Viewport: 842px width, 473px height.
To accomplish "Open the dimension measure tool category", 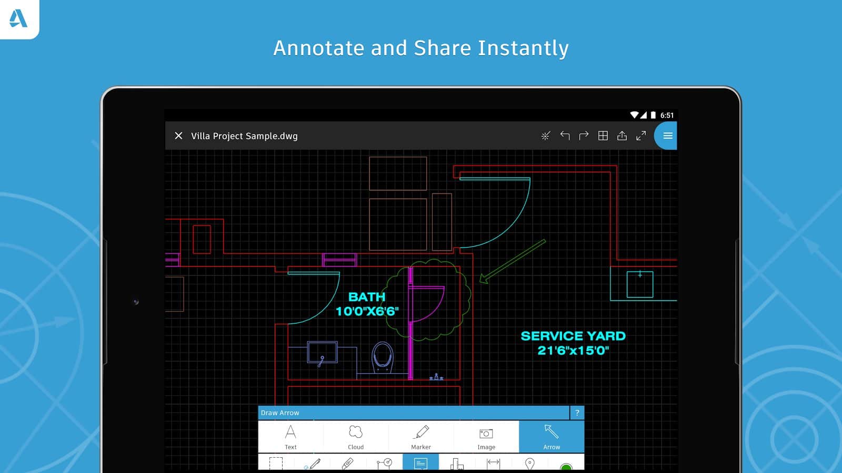I will [493, 463].
